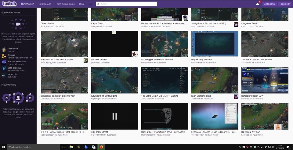Viewport: 293px width, 150px height.
Task: Open the BlizzHeroesDE channel name link
Action: [x=14, y=68]
